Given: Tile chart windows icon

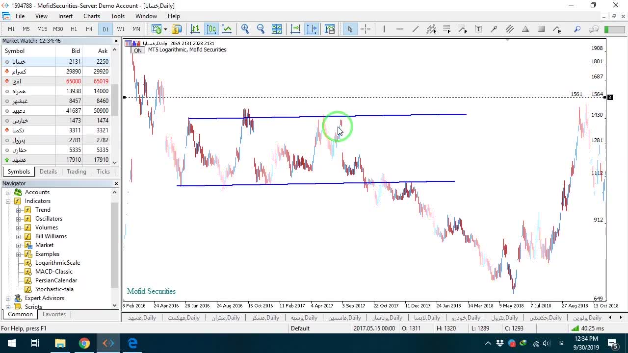Looking at the screenshot, I should [277, 29].
